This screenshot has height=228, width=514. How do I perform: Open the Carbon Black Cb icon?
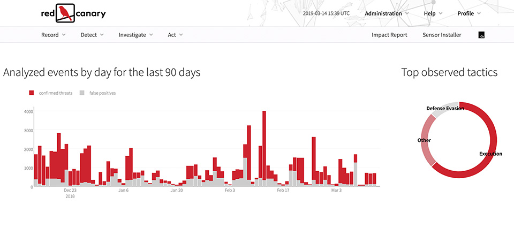[481, 35]
